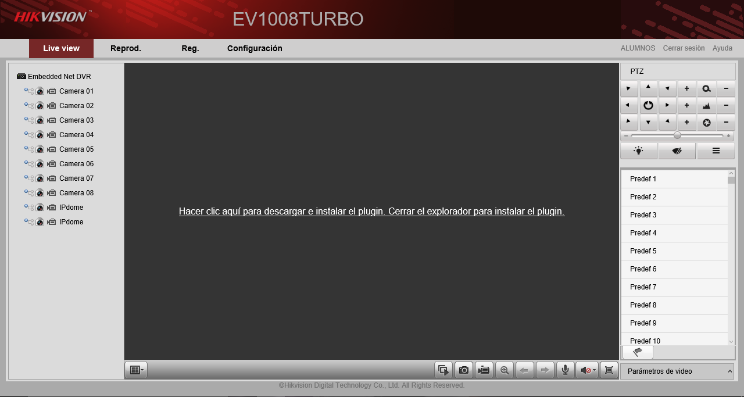This screenshot has height=397, width=744.
Task: Enable digital zoom magnifier
Action: pos(505,370)
